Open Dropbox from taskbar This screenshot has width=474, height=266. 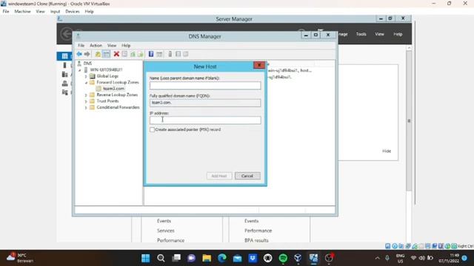tap(253, 258)
